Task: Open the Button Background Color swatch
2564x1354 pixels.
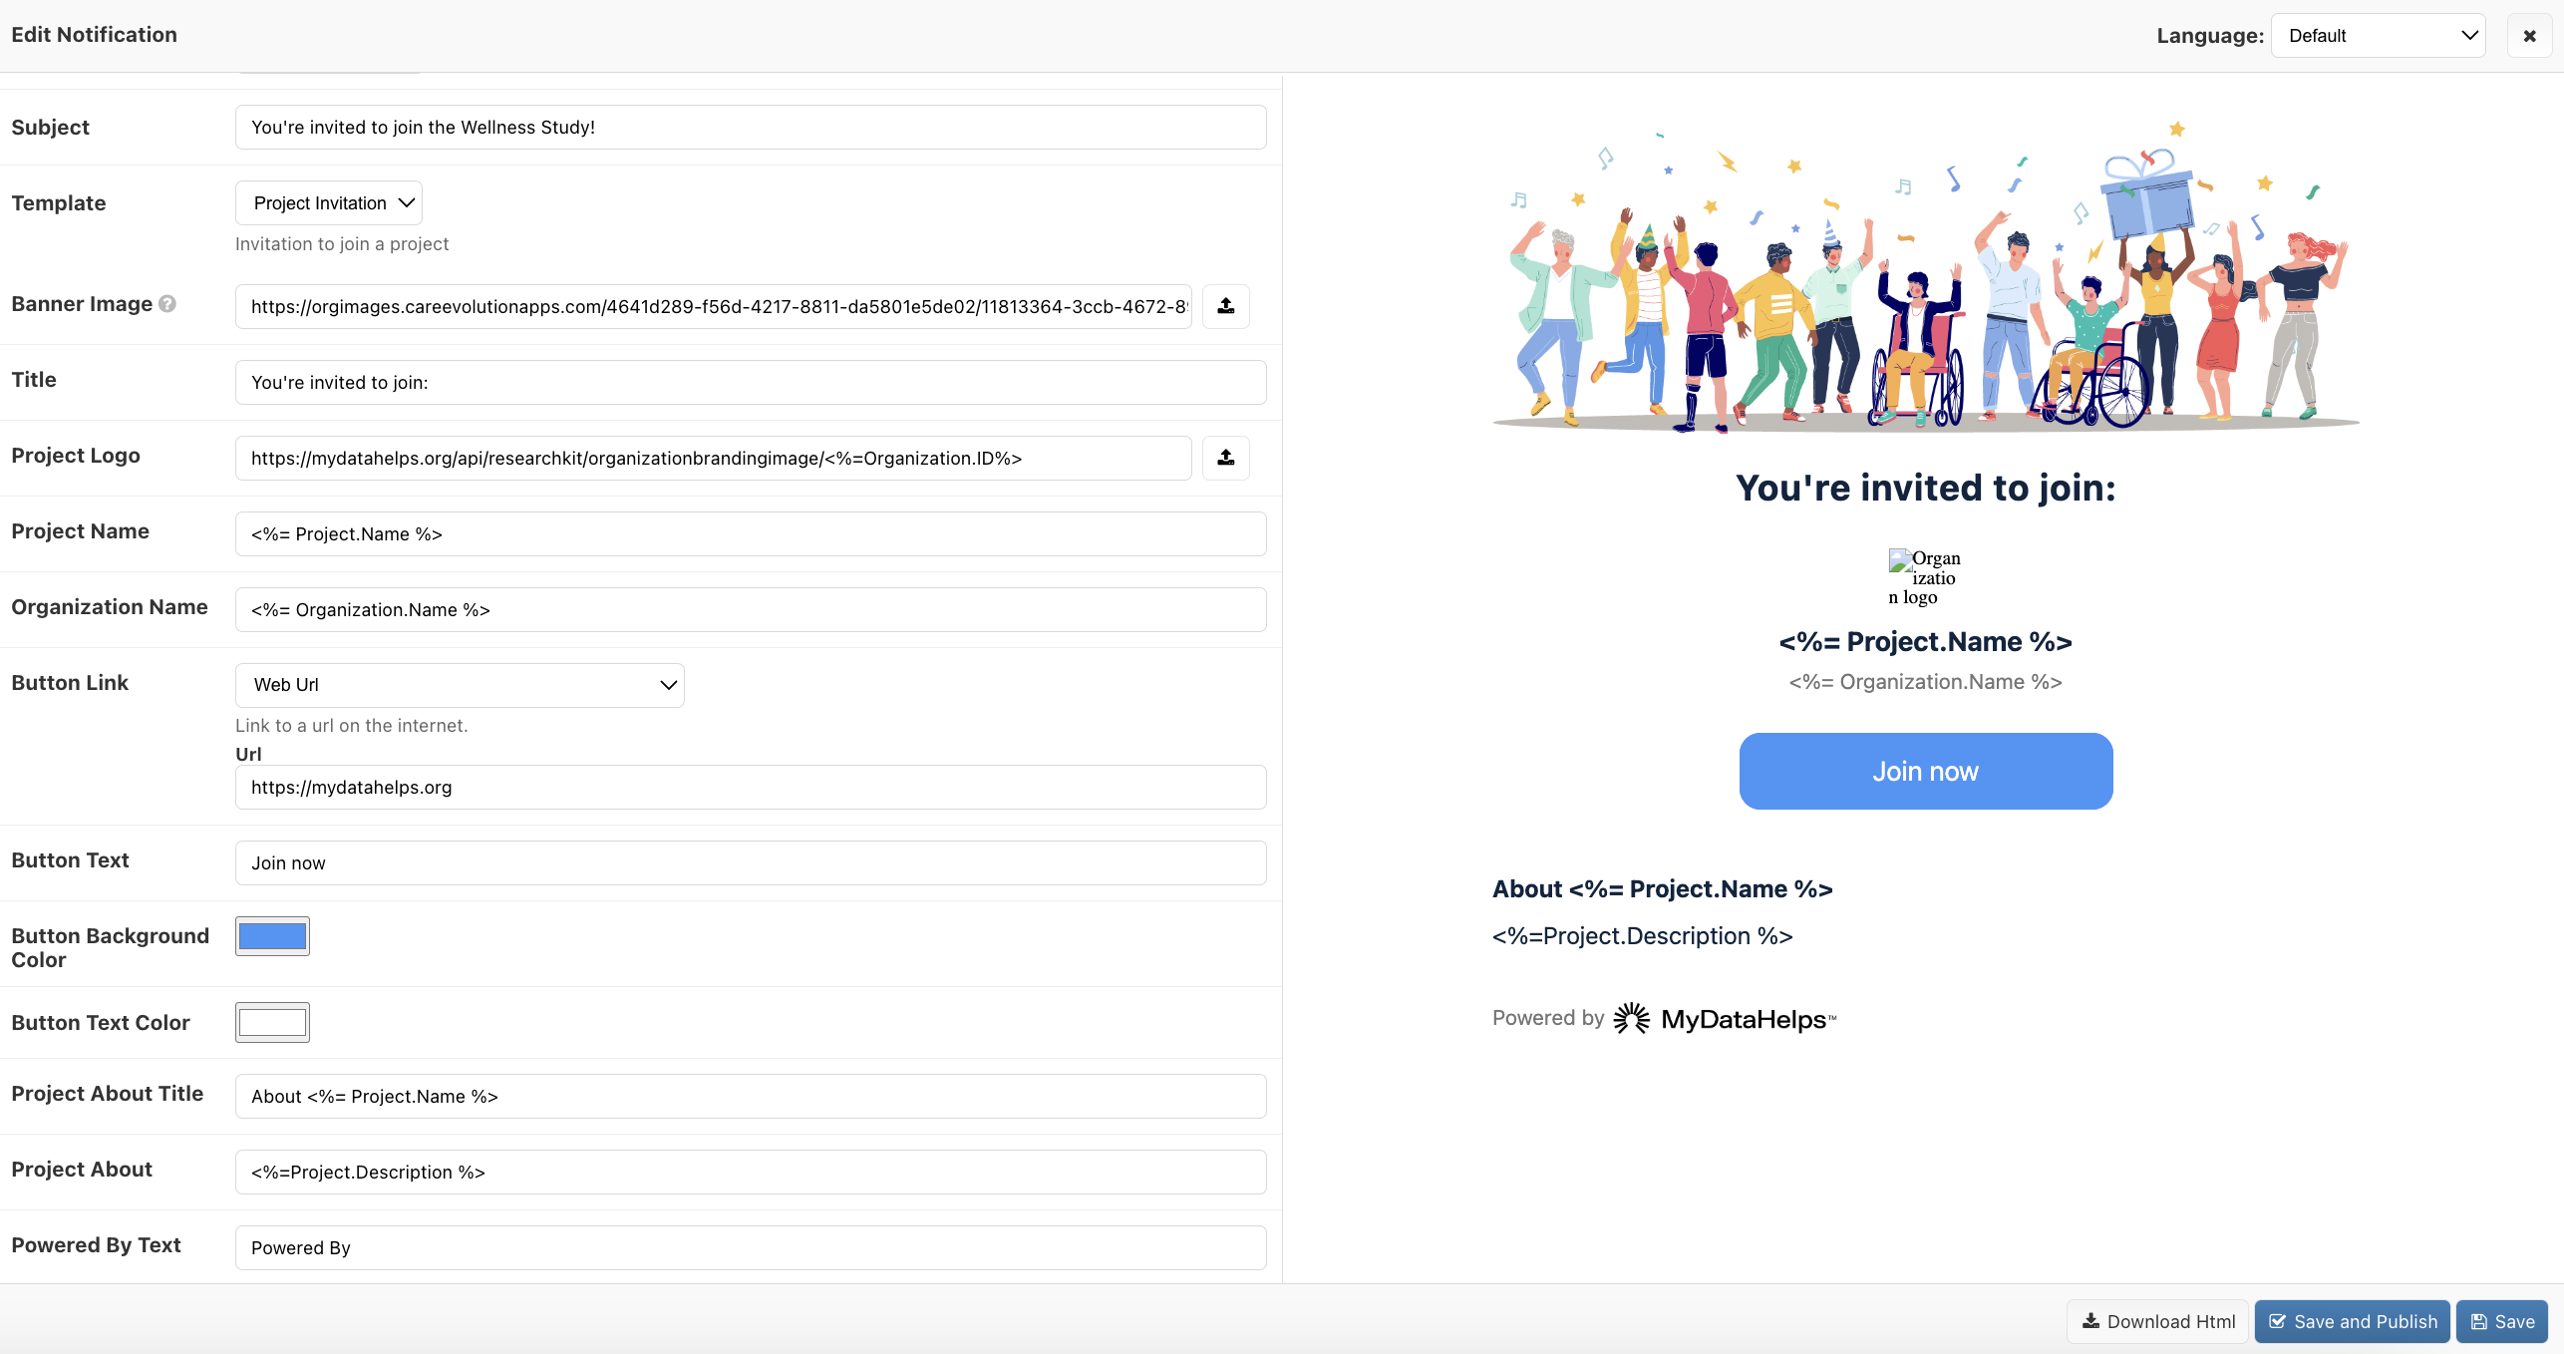Action: click(272, 936)
